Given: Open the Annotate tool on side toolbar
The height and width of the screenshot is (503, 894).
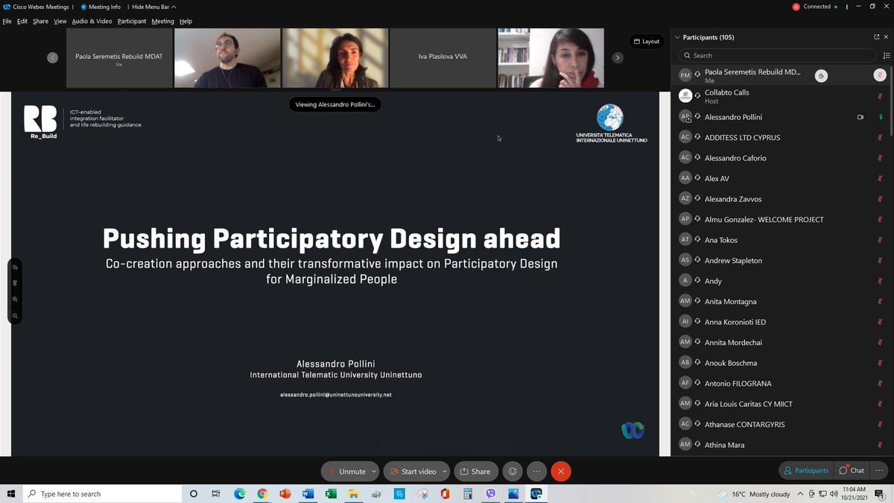Looking at the screenshot, I should pyautogui.click(x=15, y=267).
